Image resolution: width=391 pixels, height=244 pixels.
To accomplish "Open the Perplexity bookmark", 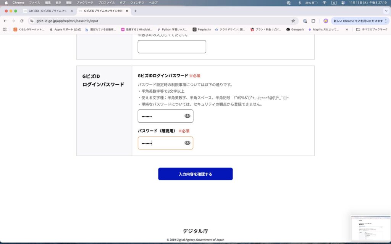I will point(202,29).
